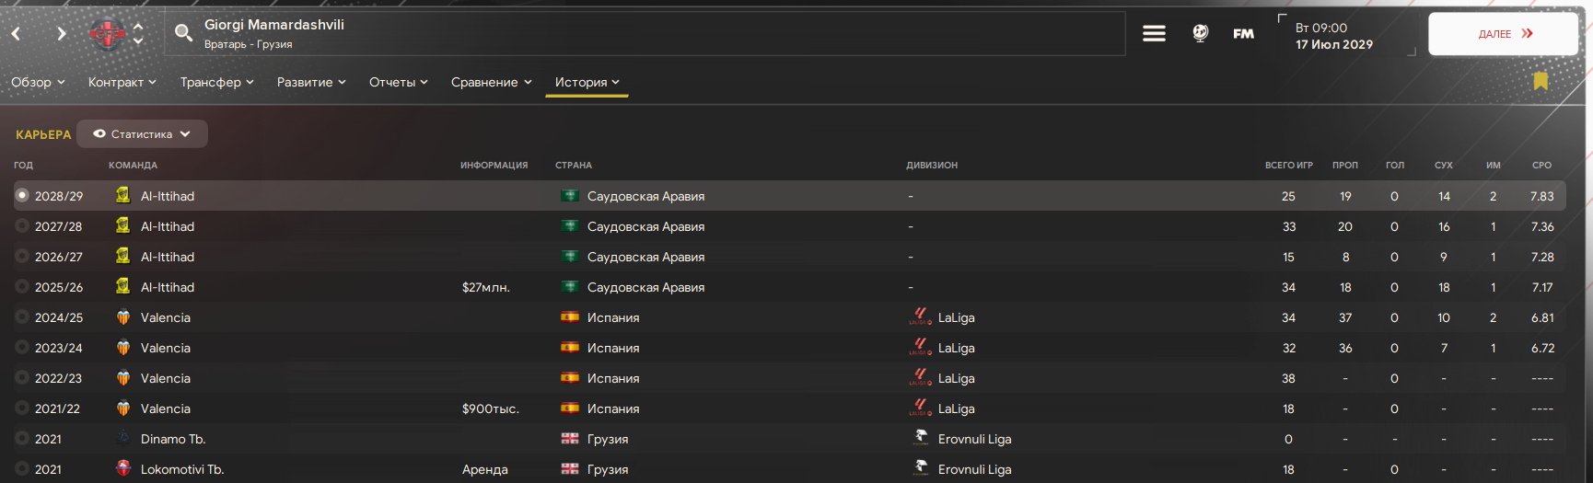
Task: Click the Valencia crest in 2024/25 row
Action: (122, 317)
